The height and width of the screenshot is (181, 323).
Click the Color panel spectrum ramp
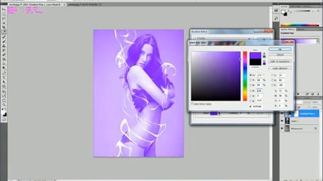[300, 25]
